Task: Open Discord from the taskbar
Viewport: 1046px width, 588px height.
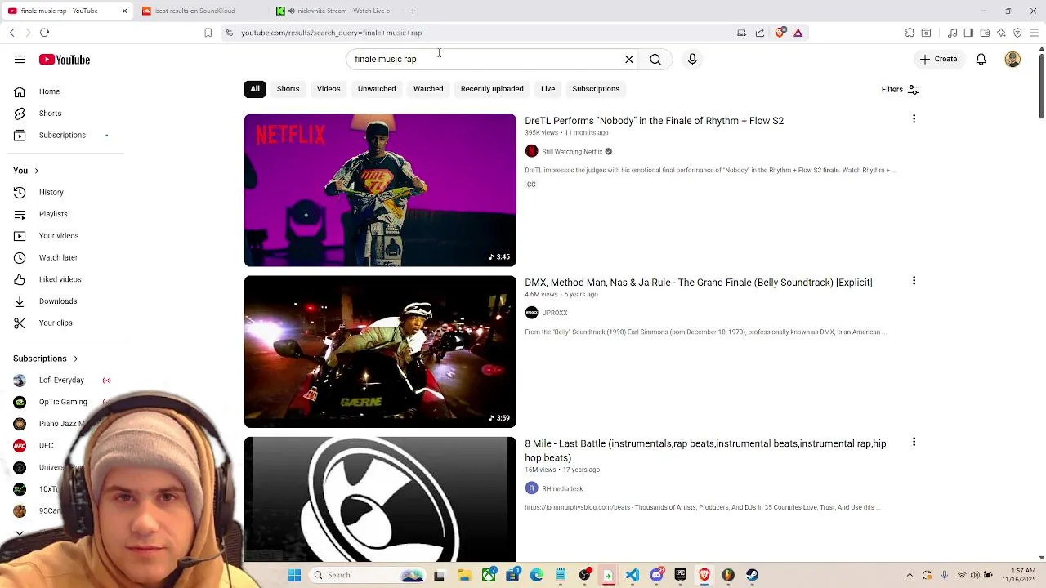Action: 656,575
